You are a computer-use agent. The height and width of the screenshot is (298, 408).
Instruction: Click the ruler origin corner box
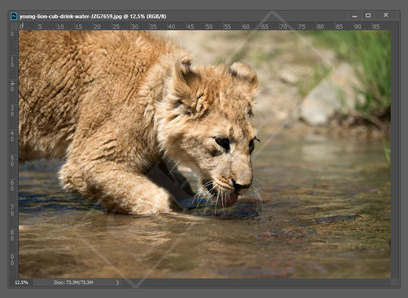coord(14,26)
